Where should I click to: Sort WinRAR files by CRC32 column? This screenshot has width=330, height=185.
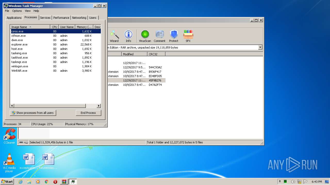click(156, 54)
